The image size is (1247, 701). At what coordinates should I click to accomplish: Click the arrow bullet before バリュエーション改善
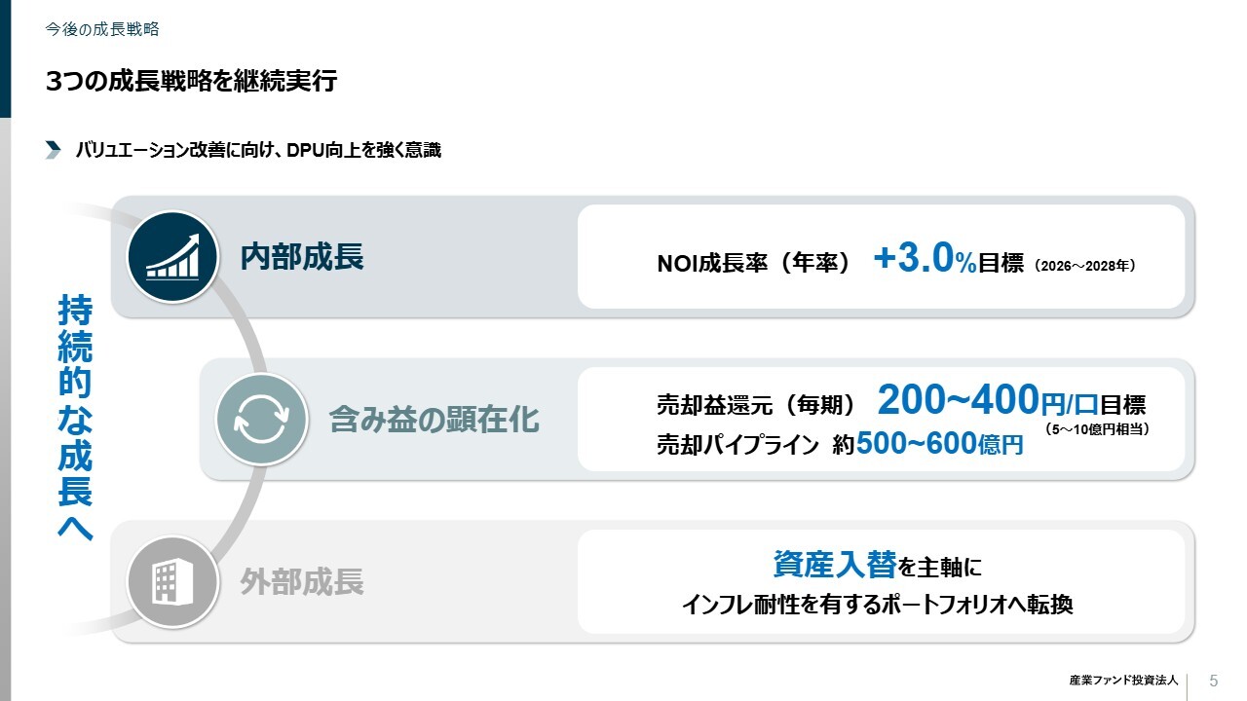[x=54, y=150]
